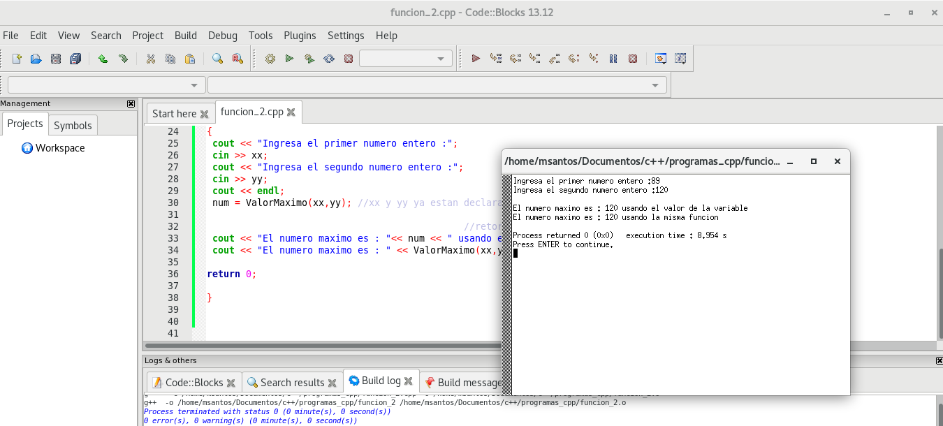The width and height of the screenshot is (943, 426).
Task: Run the program with the green play icon
Action: point(289,59)
